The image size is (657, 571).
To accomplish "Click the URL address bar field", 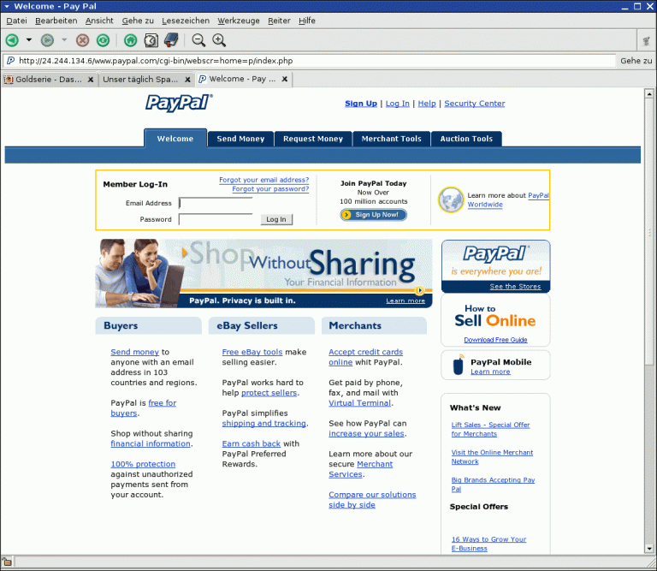I will point(310,61).
